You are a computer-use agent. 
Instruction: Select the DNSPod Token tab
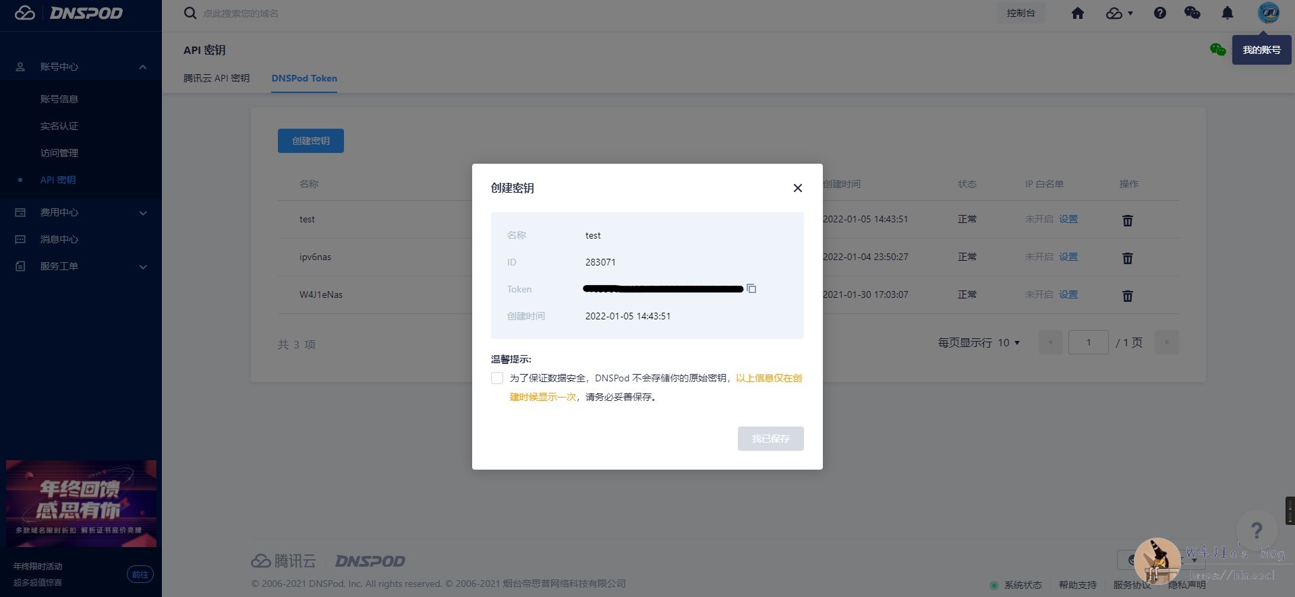[x=304, y=78]
